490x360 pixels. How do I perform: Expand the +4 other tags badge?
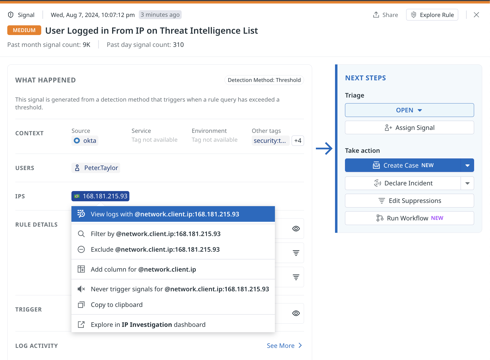tap(298, 141)
